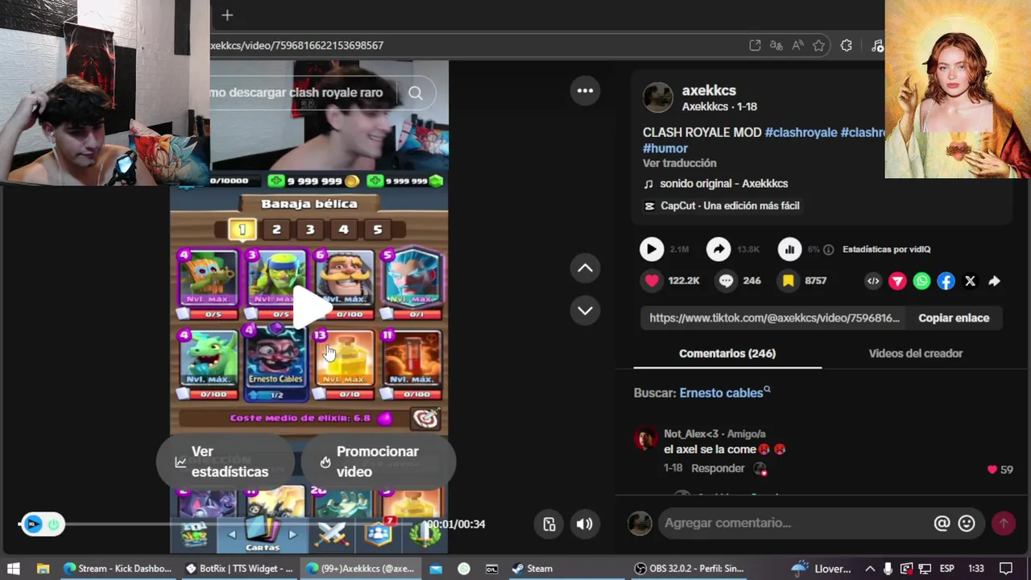This screenshot has width=1031, height=580.
Task: Mute the video with the speaker icon
Action: click(x=585, y=524)
